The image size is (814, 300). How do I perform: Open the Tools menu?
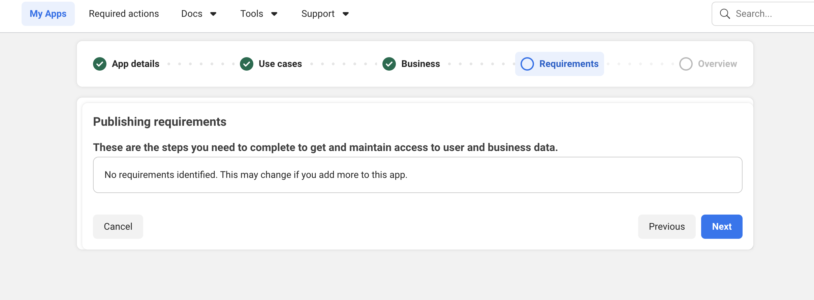[x=251, y=14]
